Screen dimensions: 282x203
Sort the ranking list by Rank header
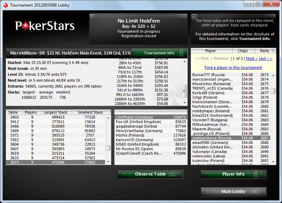coord(266,51)
